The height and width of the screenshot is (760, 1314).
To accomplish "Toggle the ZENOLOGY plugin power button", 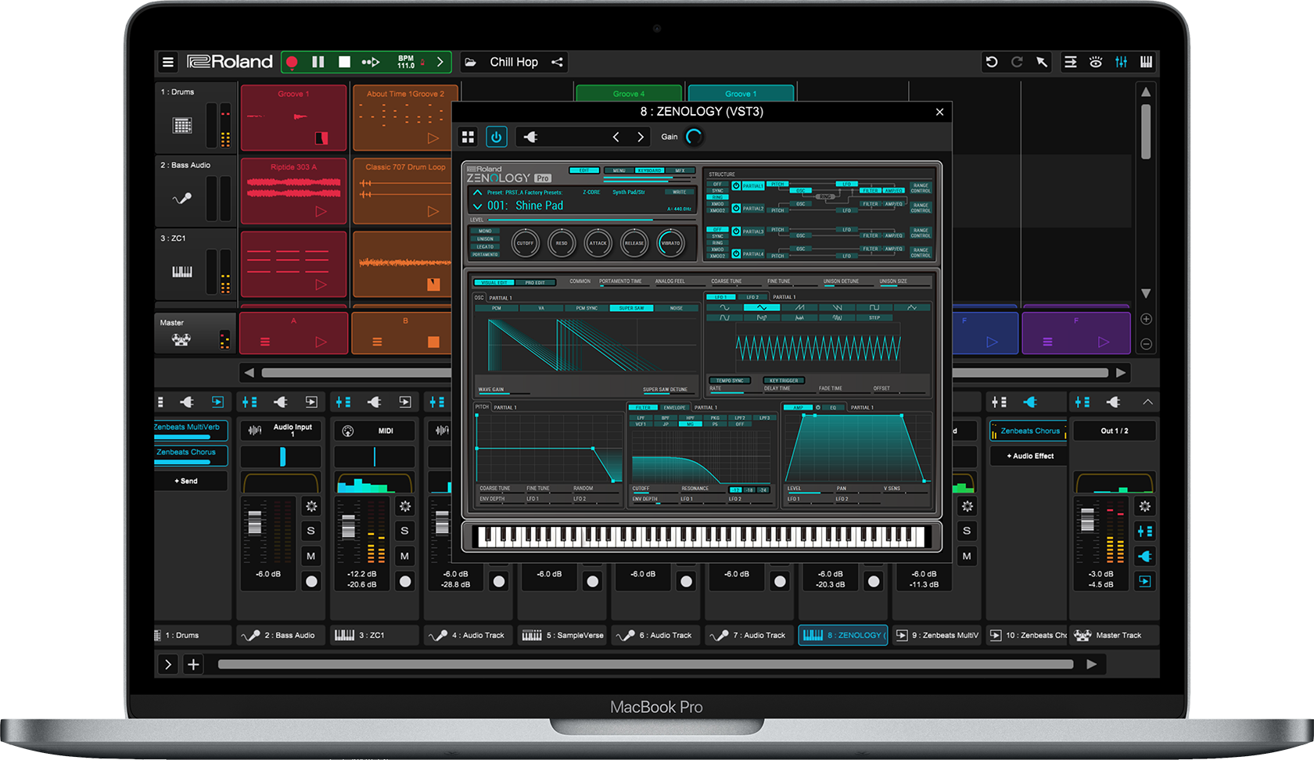I will (496, 136).
